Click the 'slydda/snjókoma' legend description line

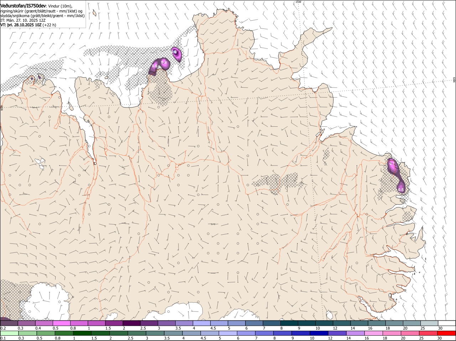[42, 16]
